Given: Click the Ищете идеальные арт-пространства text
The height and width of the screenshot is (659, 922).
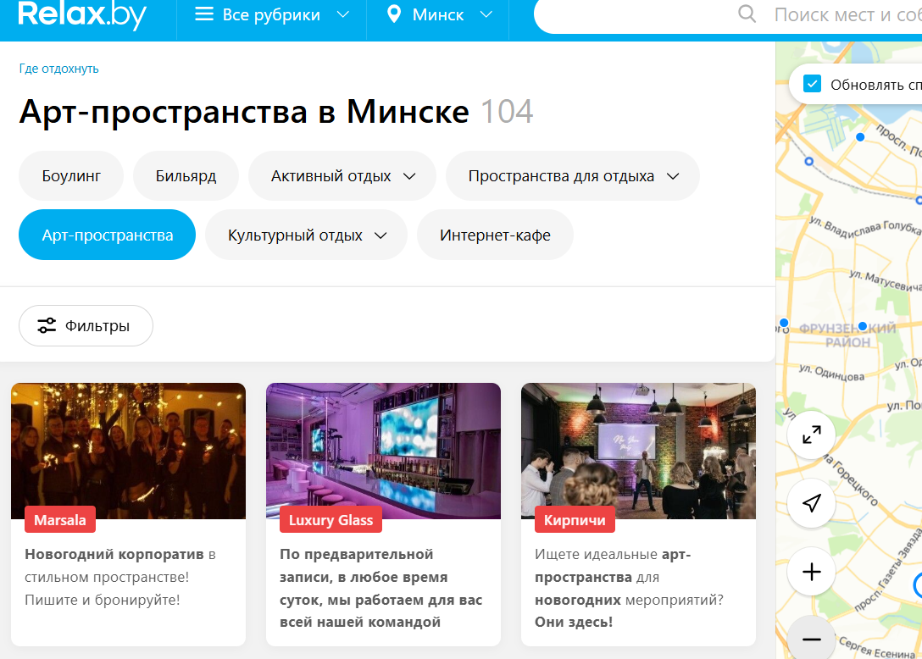Looking at the screenshot, I should click(629, 588).
